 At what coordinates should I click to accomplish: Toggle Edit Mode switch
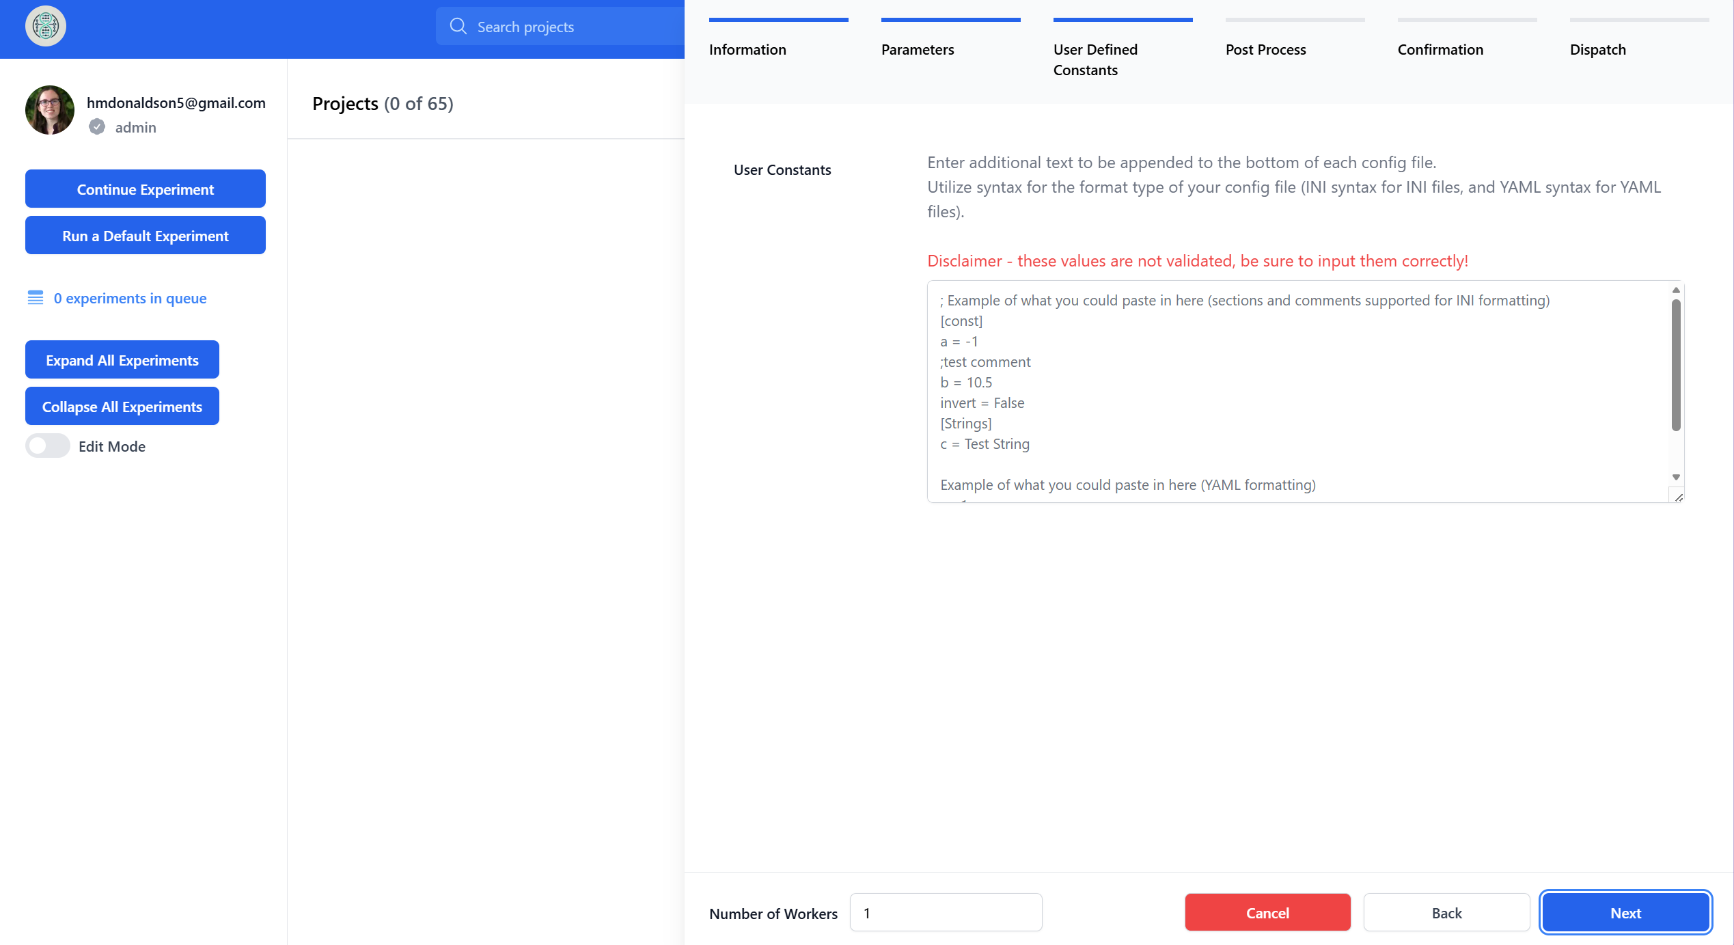(48, 446)
